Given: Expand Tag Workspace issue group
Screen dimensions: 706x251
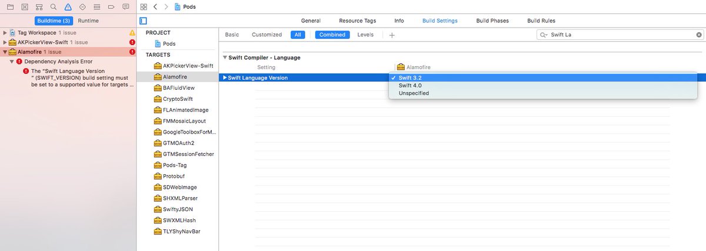Looking at the screenshot, I should click(5, 33).
